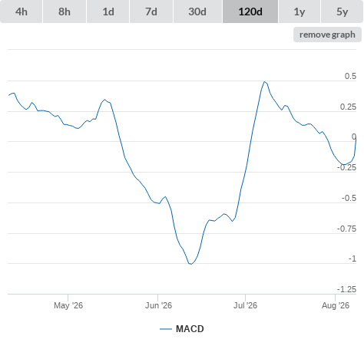The height and width of the screenshot is (349, 364).
Task: Click the -1.25 y-axis label
Action: [x=346, y=289]
